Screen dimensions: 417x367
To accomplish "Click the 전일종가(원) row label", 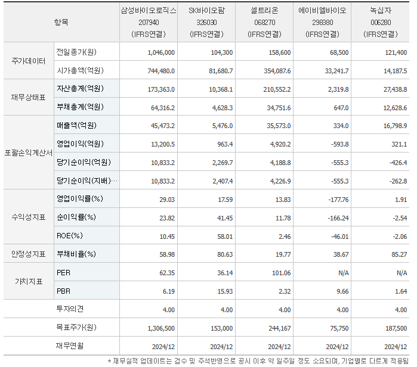I will coord(76,52).
